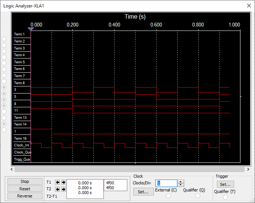255x203 pixels.
Task: Move cursor T2 left with arrow
Action: (x=57, y=189)
